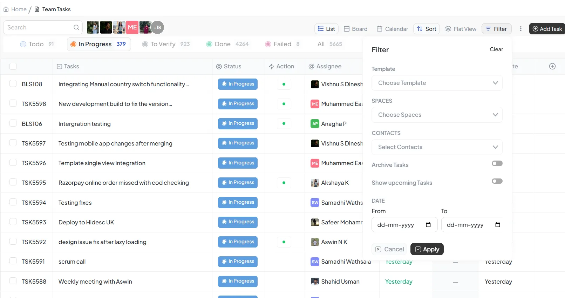Cancel the filter panel

389,249
